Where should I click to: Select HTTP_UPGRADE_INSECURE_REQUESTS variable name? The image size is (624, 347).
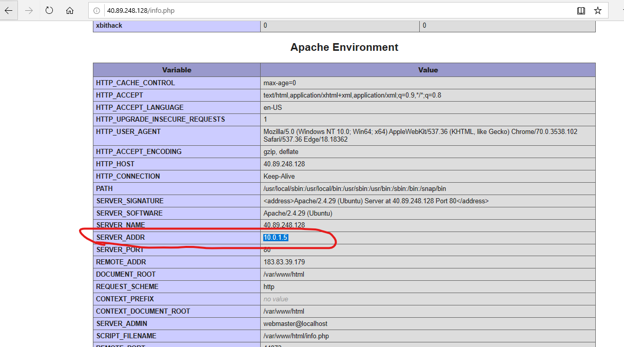(x=161, y=119)
